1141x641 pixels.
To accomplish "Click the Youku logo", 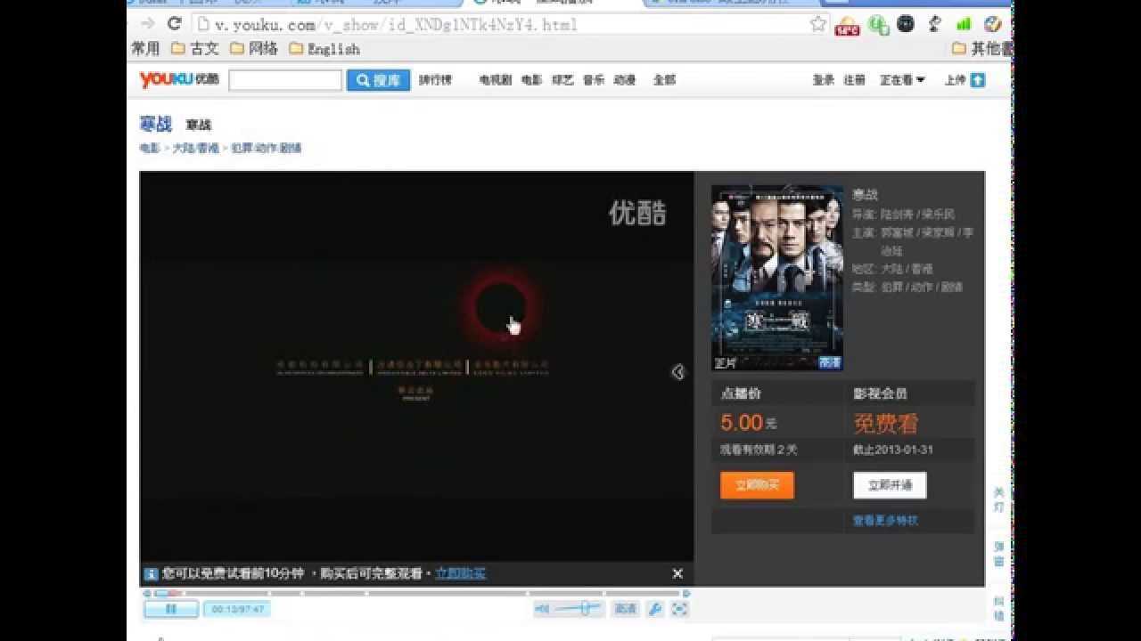I will 179,79.
